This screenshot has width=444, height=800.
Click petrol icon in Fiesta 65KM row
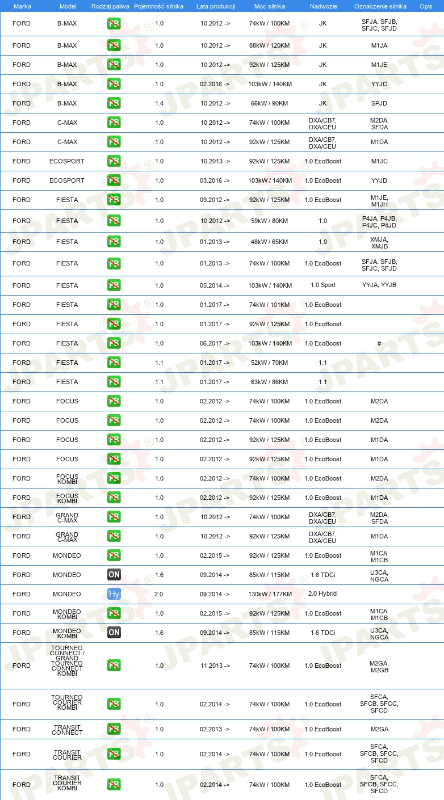114,242
